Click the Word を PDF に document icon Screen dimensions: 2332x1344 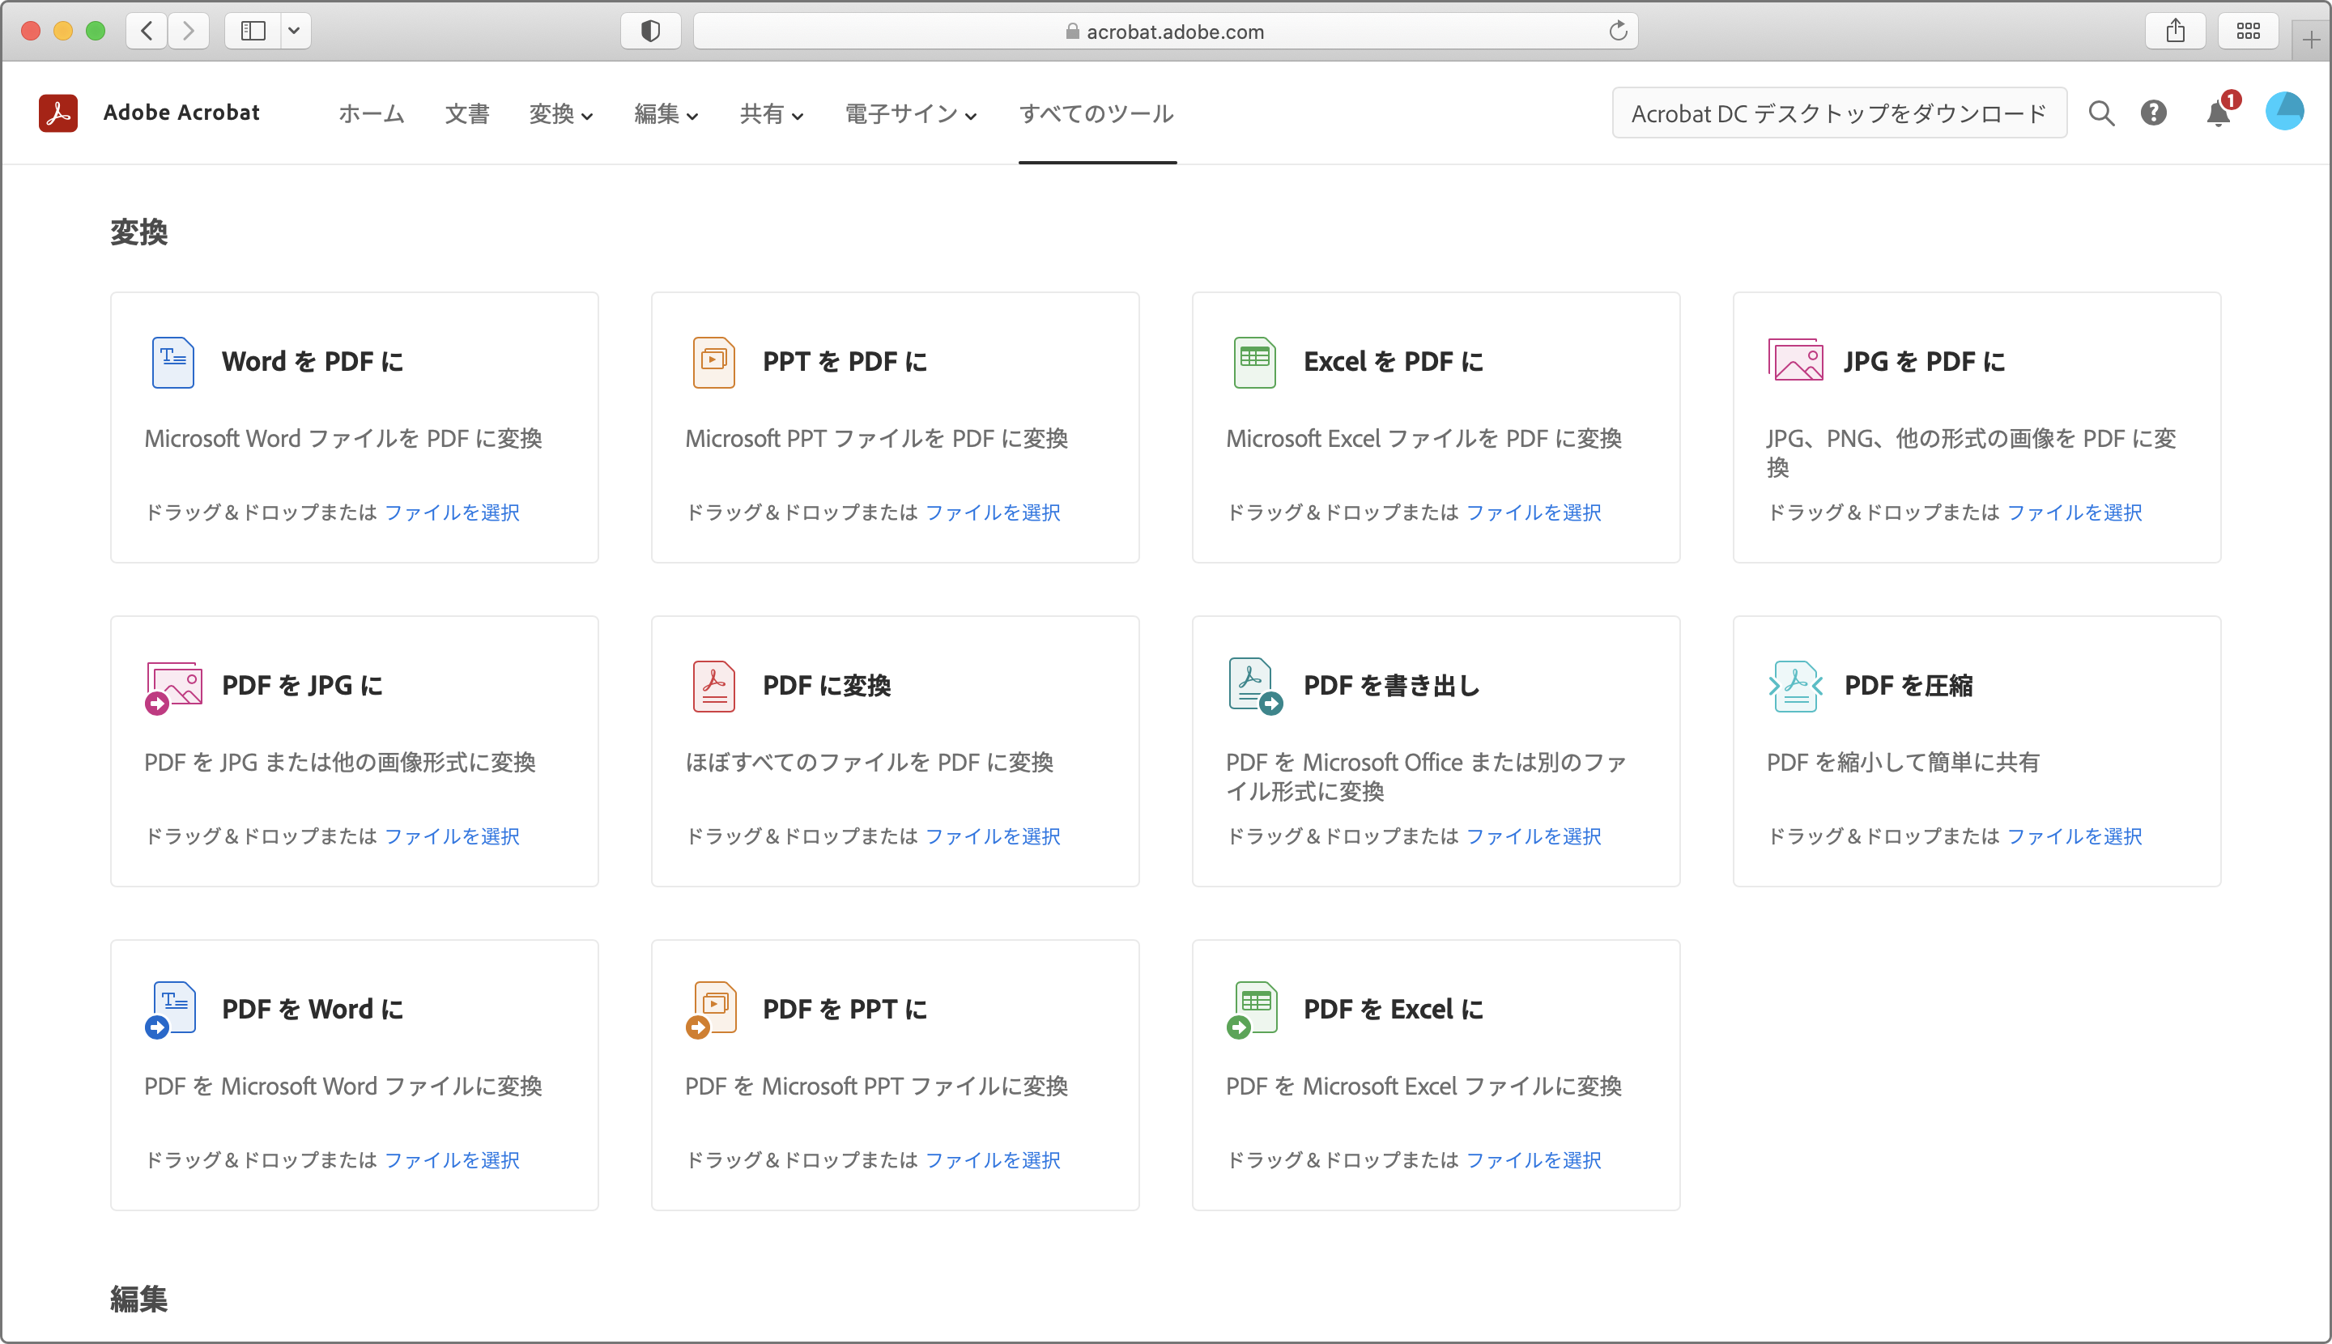[x=172, y=362]
